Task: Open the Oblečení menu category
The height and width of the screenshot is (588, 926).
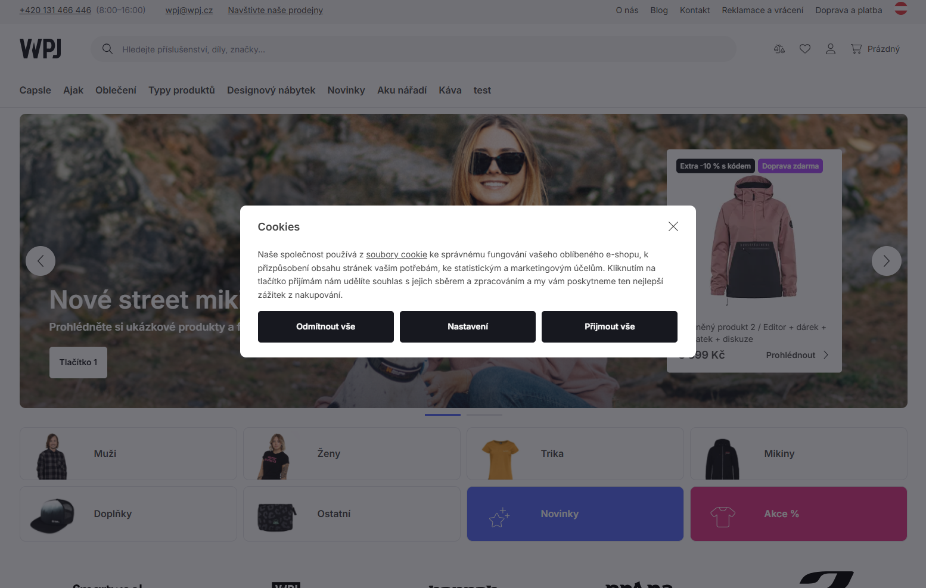Action: pyautogui.click(x=116, y=90)
